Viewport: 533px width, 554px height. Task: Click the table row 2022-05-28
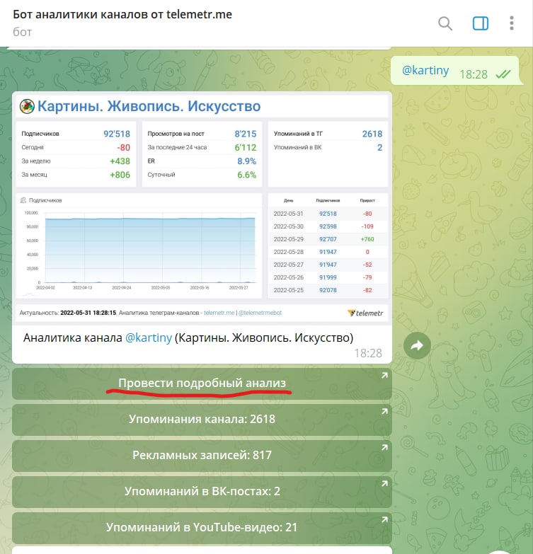pos(328,252)
